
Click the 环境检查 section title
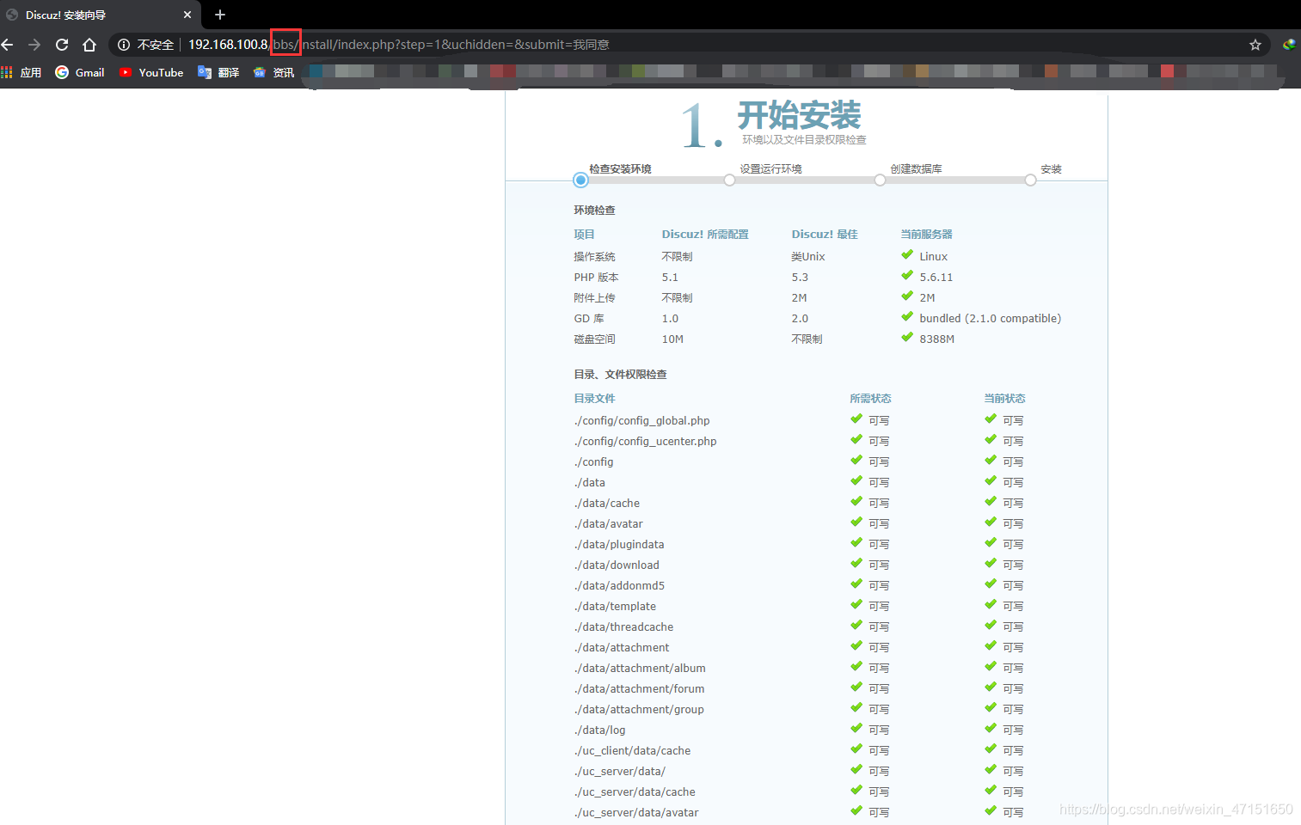tap(594, 211)
